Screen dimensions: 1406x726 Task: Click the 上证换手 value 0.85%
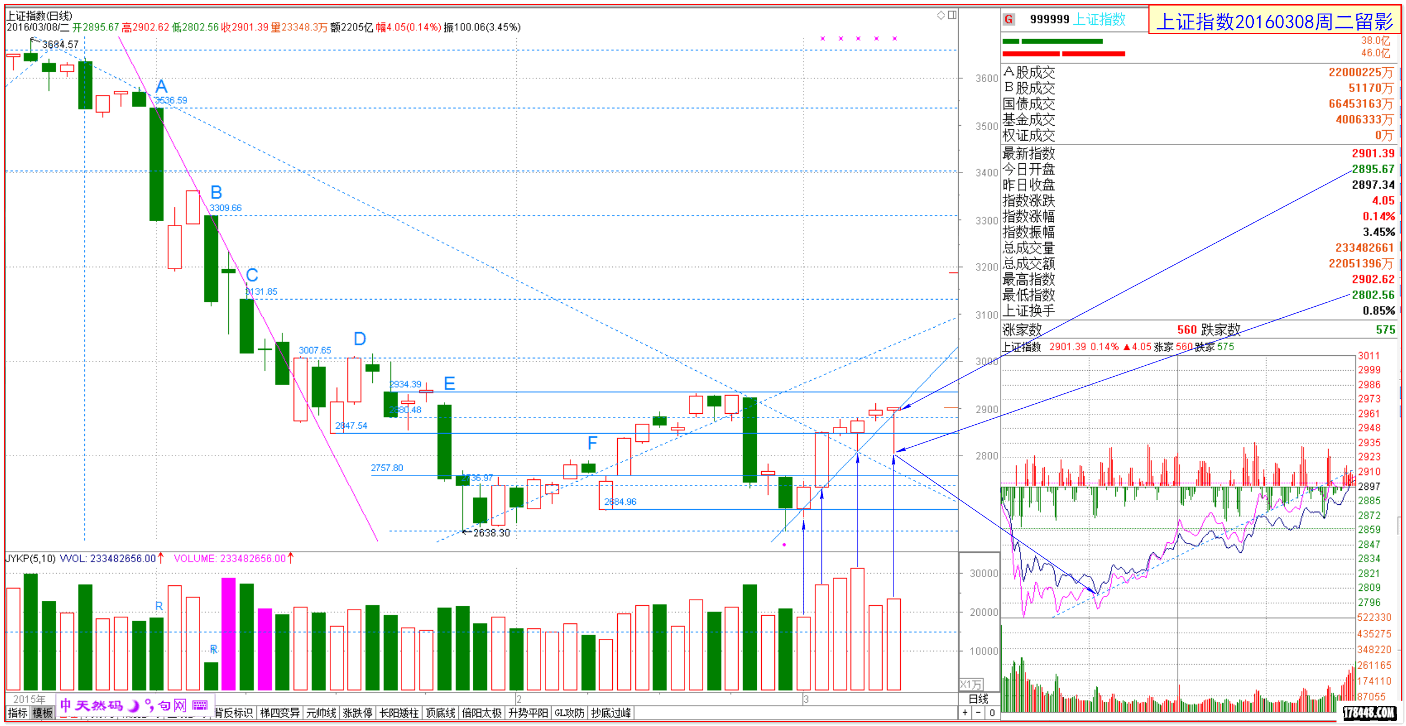[1378, 311]
